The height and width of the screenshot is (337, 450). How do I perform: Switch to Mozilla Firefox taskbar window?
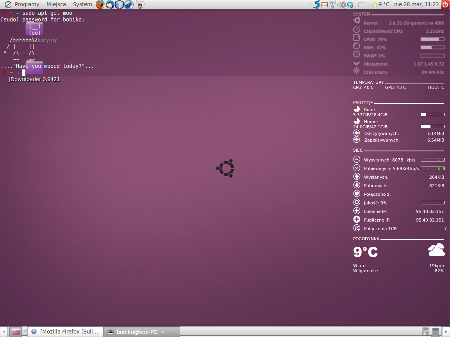(x=65, y=332)
